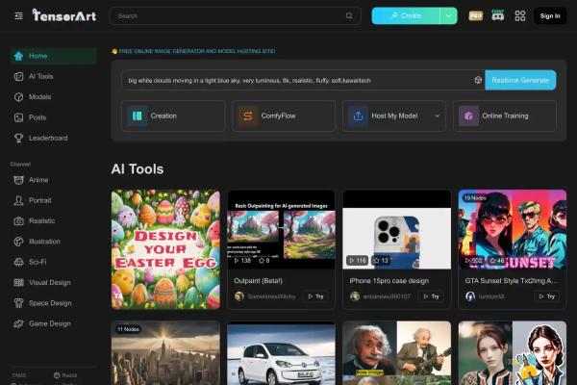Screen dimensions: 577x385
Task: Click the Anime channel icon
Action: (18, 180)
